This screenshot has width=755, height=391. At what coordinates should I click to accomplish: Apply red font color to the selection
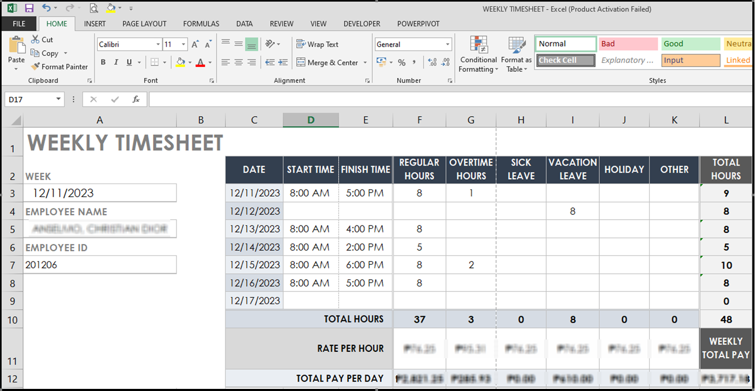(200, 63)
